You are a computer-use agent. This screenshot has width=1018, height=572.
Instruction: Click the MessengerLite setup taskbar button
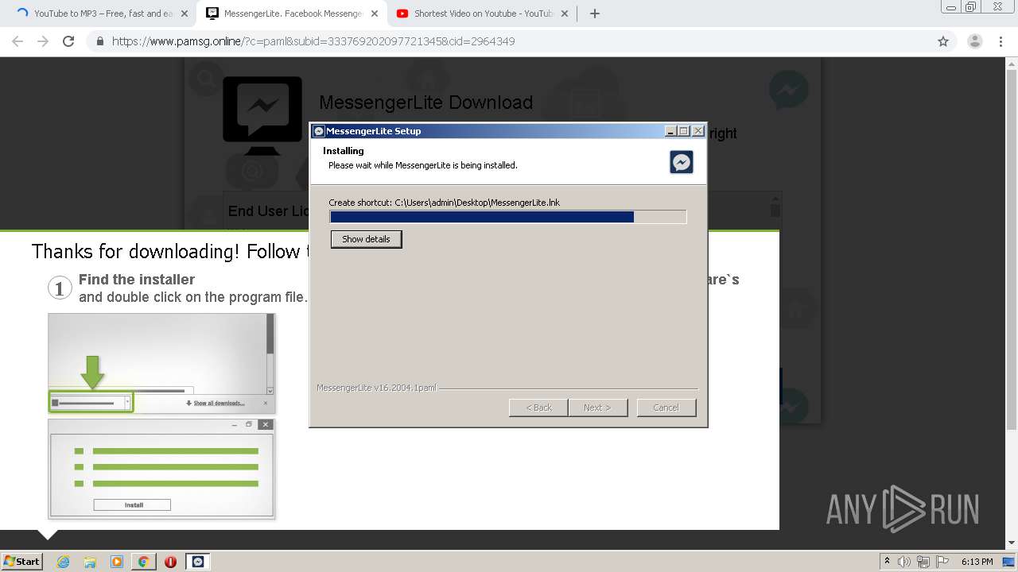pos(198,562)
